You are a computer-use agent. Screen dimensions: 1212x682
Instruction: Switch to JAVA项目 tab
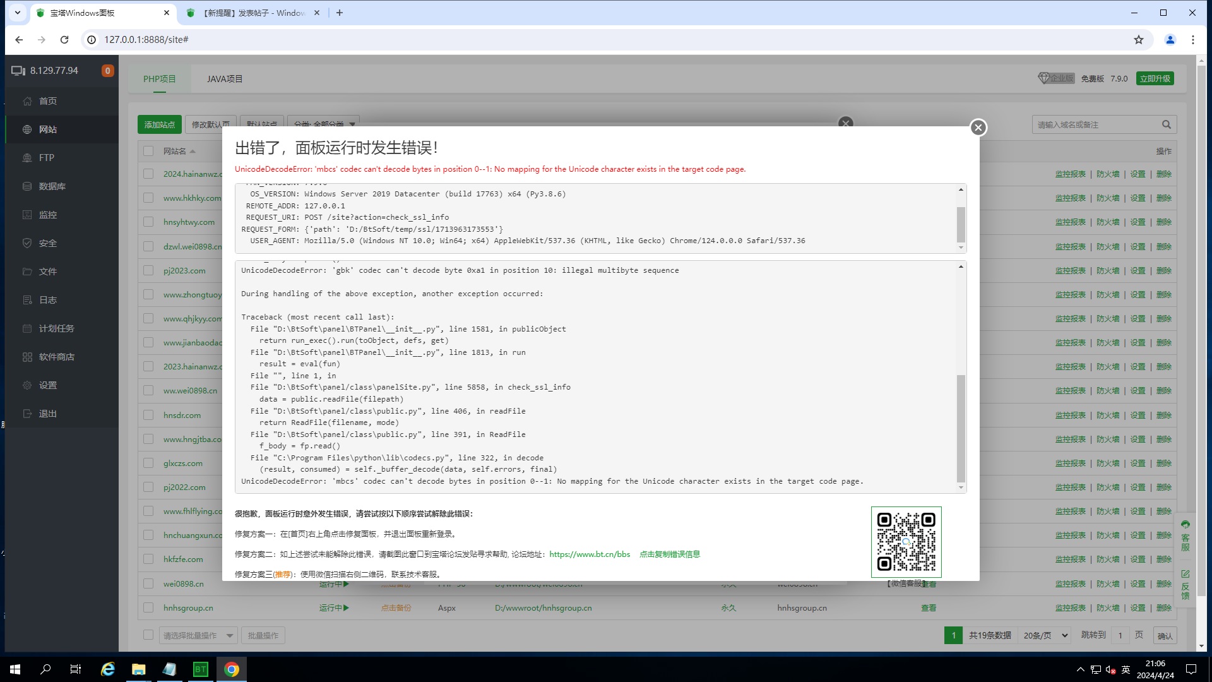point(225,79)
